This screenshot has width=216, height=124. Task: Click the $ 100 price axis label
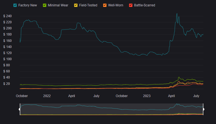(7, 59)
